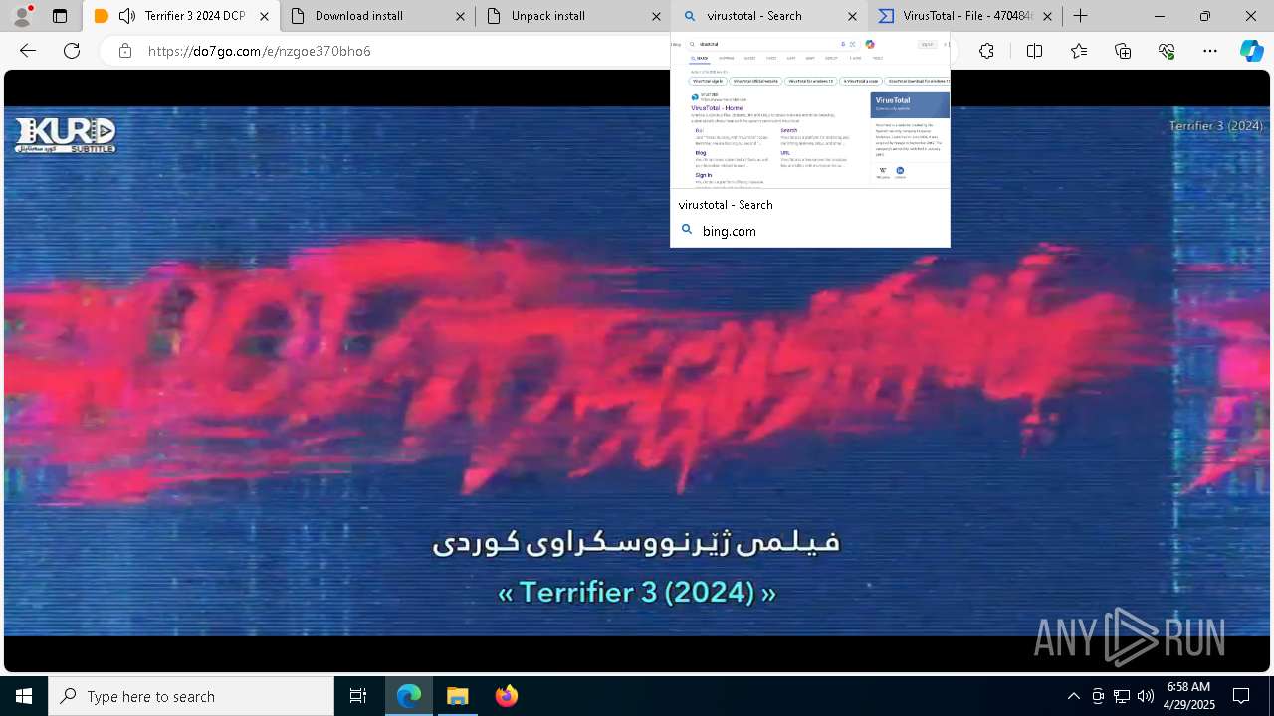Click the bing.com label in tab preview

[x=730, y=231]
